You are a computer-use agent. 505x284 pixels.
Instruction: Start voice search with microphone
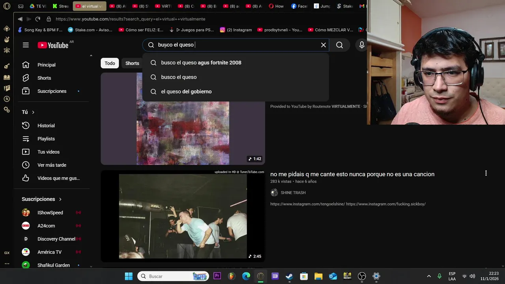click(x=361, y=45)
